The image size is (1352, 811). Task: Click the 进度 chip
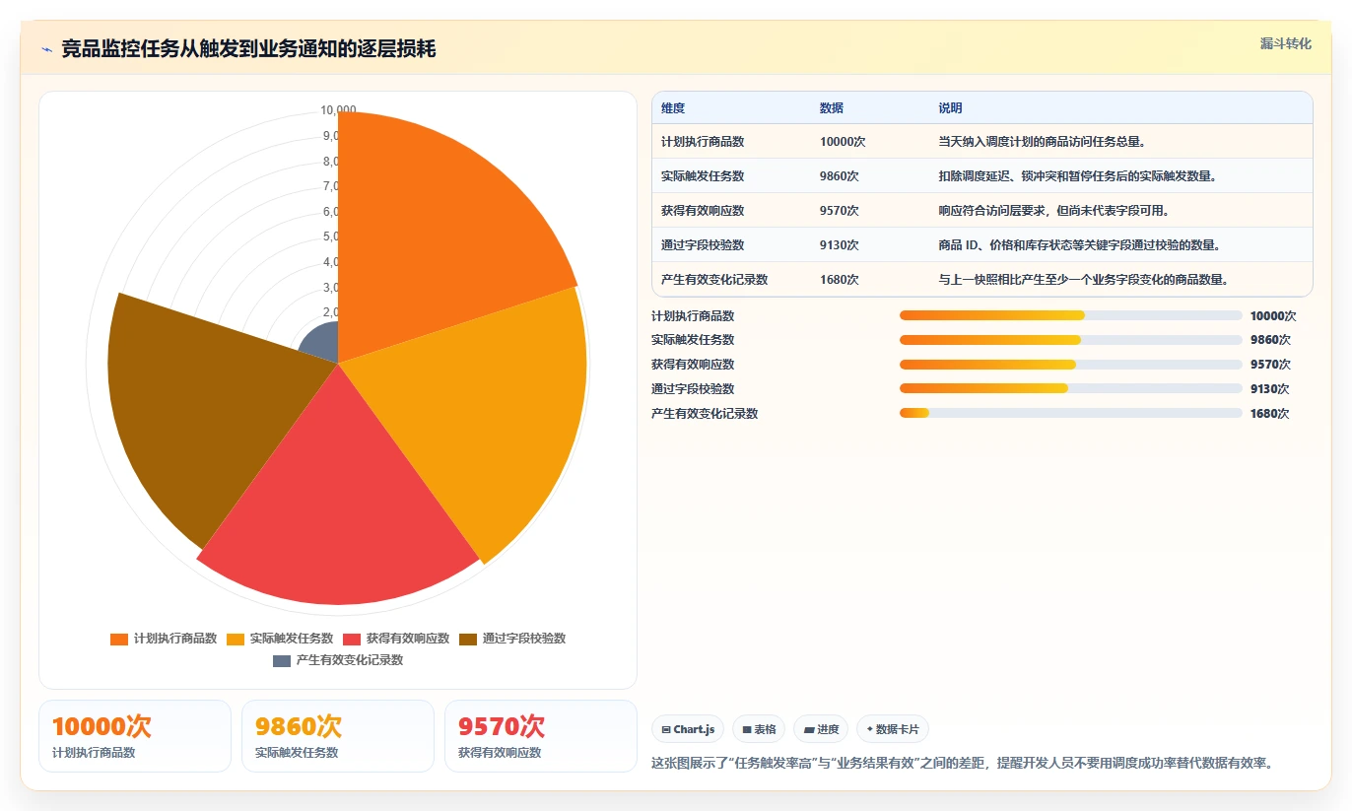(820, 729)
